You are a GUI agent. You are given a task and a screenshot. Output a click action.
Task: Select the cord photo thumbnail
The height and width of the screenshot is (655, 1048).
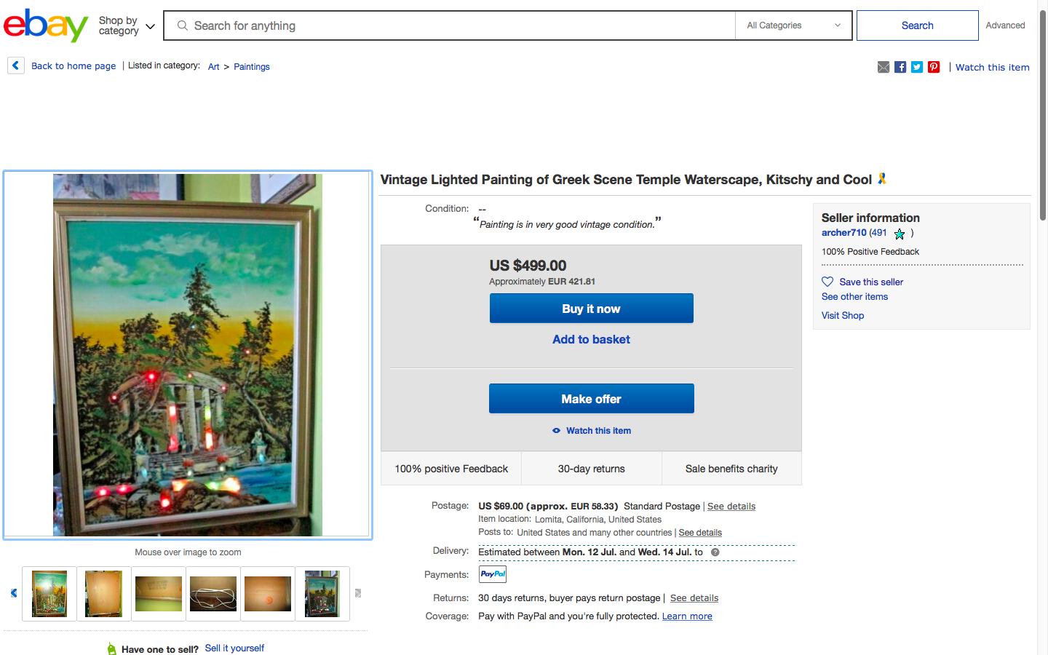click(213, 594)
